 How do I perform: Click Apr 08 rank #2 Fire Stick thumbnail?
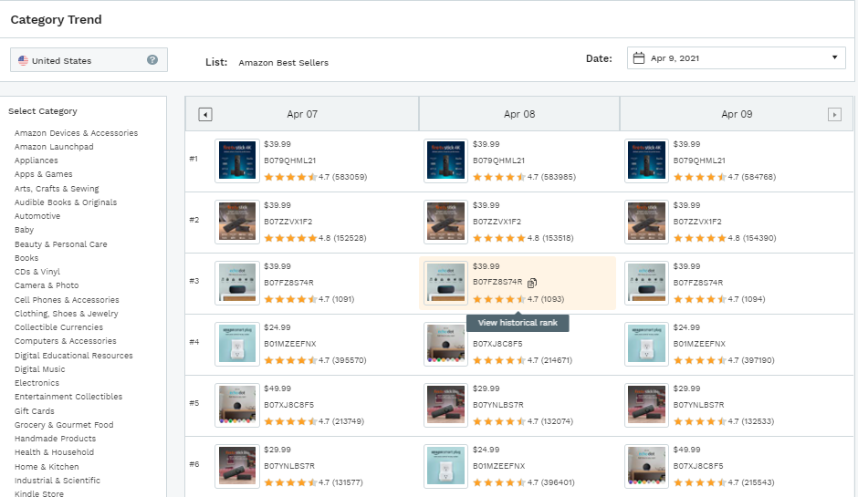(446, 222)
